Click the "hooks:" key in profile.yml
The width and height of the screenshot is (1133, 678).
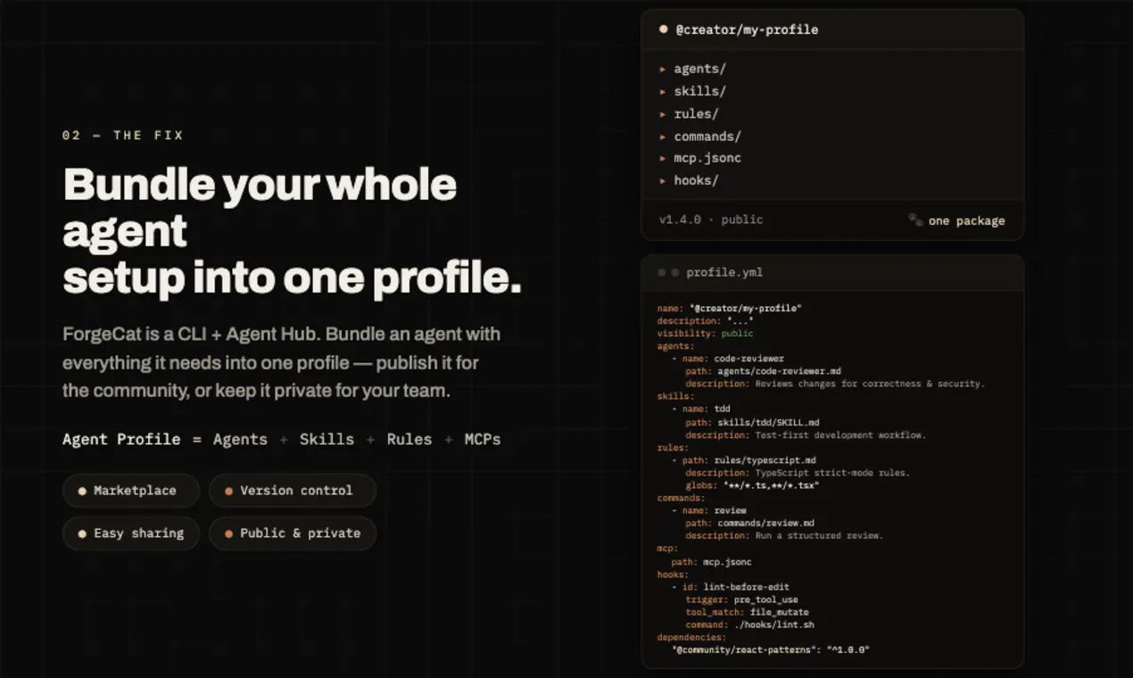(x=674, y=575)
